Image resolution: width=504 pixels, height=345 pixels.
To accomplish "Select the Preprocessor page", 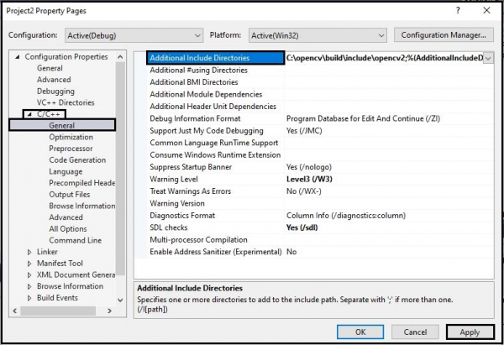I will point(71,149).
